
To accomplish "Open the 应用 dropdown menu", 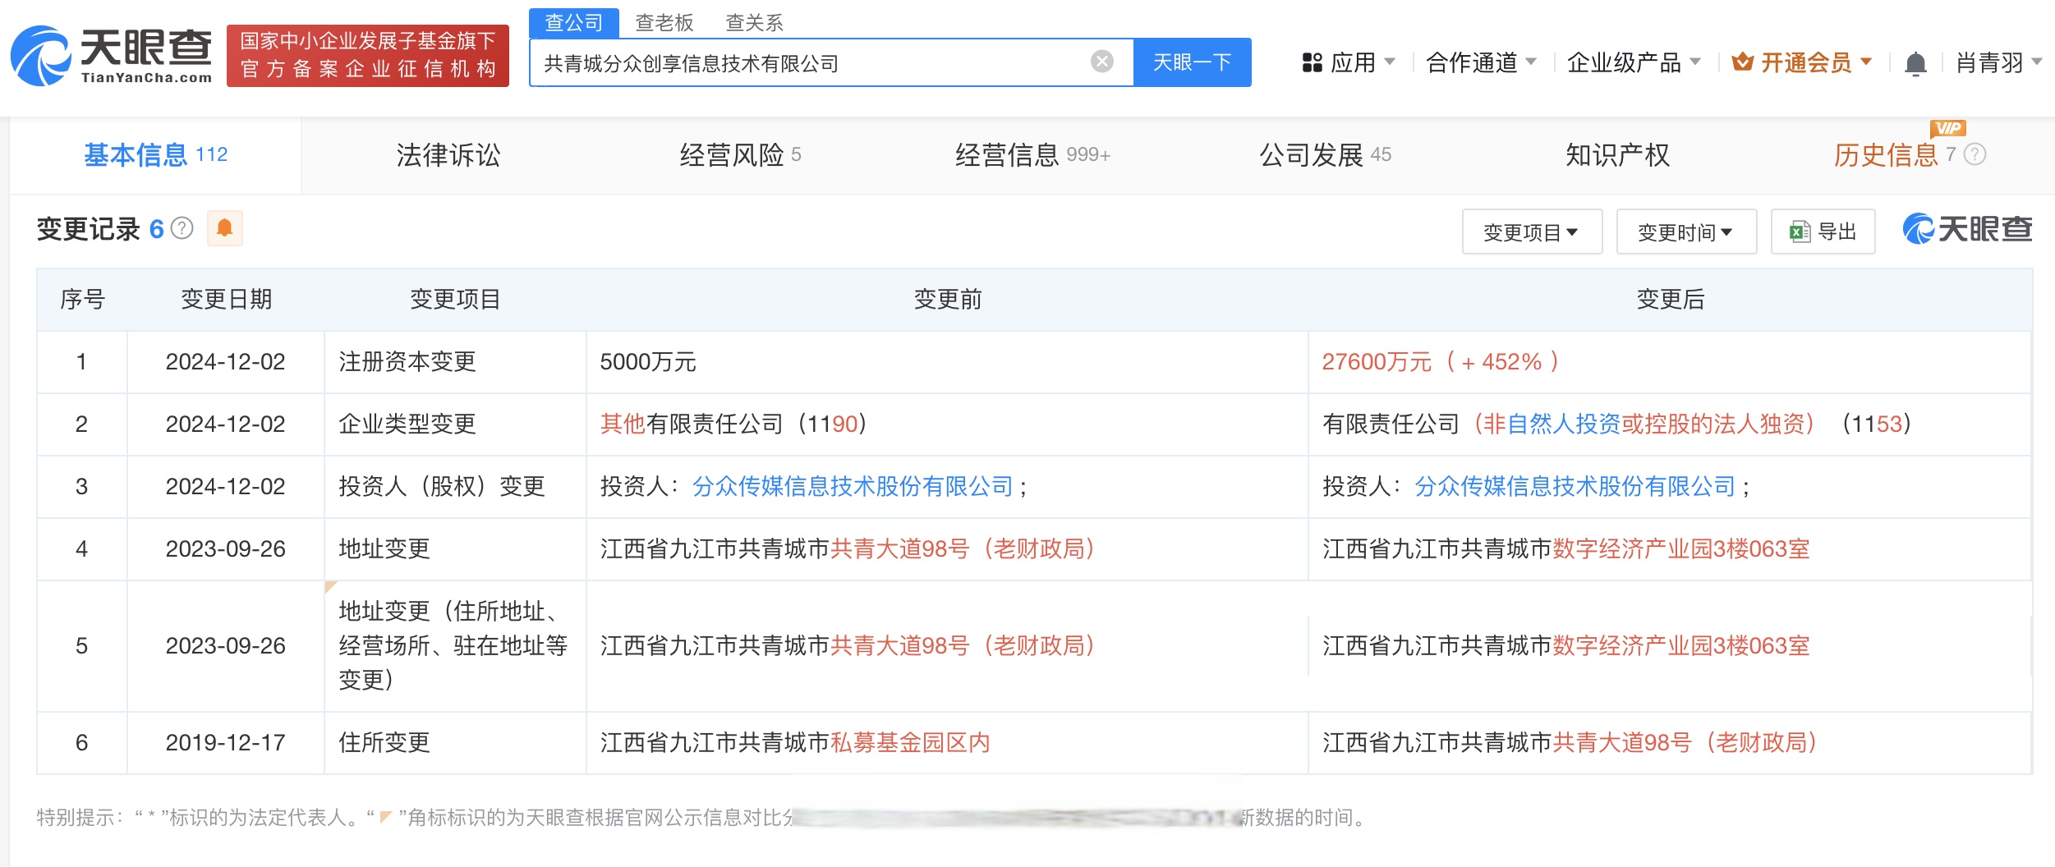I will tap(1349, 62).
